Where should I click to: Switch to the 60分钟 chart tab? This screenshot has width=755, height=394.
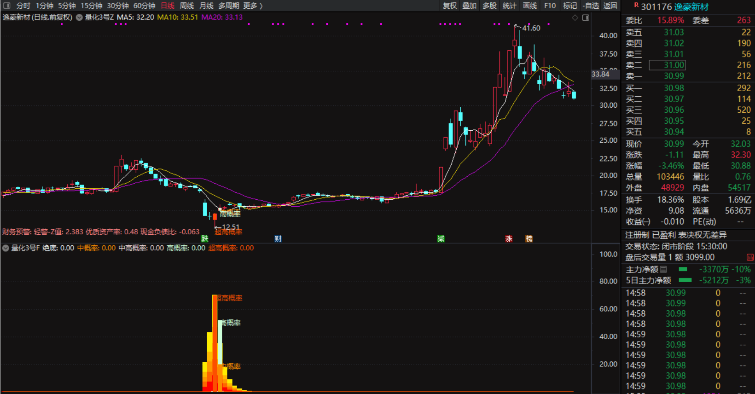pos(144,6)
